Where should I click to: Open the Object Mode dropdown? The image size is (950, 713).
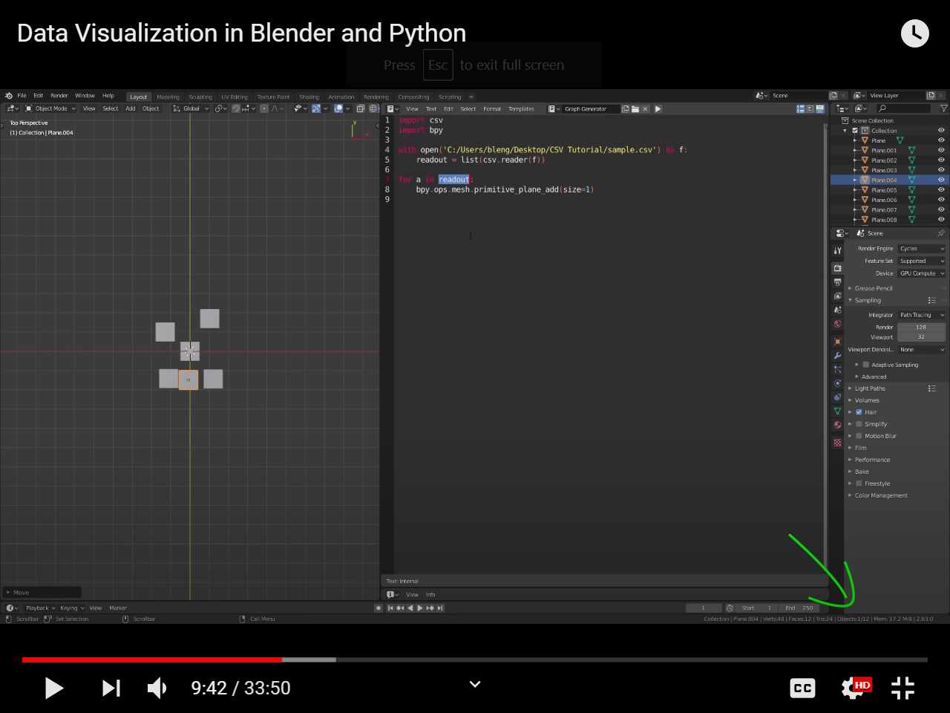50,108
